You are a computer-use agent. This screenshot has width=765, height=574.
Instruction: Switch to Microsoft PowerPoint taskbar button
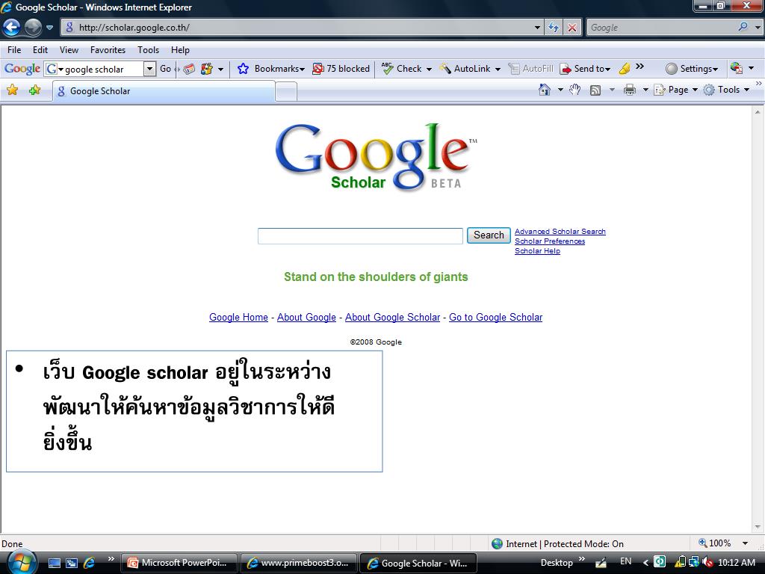(179, 563)
